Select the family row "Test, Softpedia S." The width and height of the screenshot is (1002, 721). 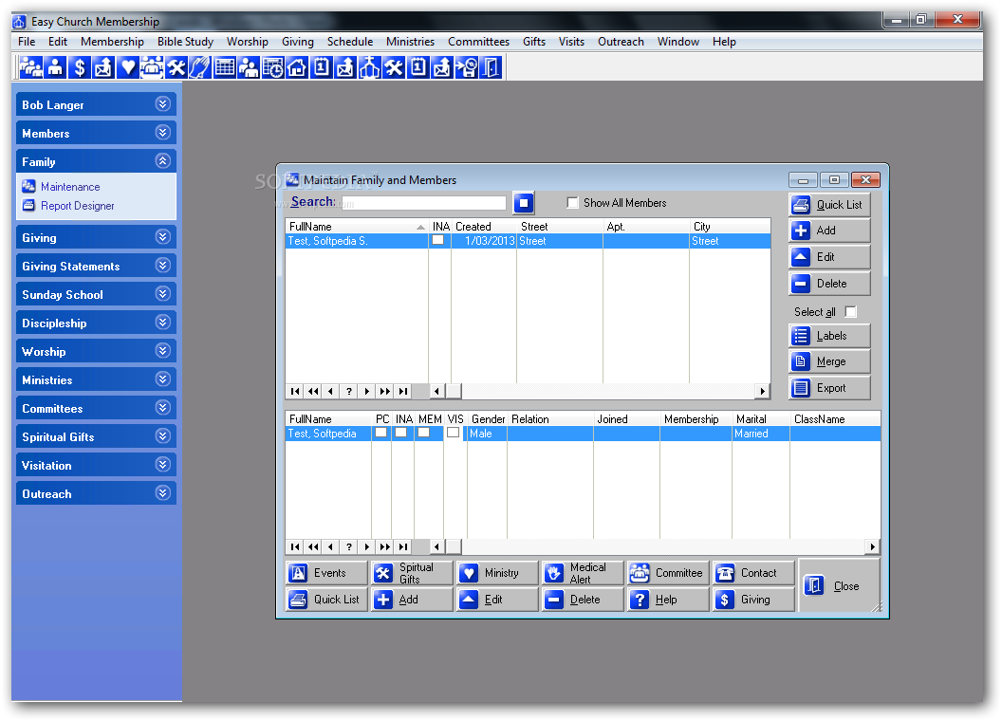pyautogui.click(x=528, y=241)
